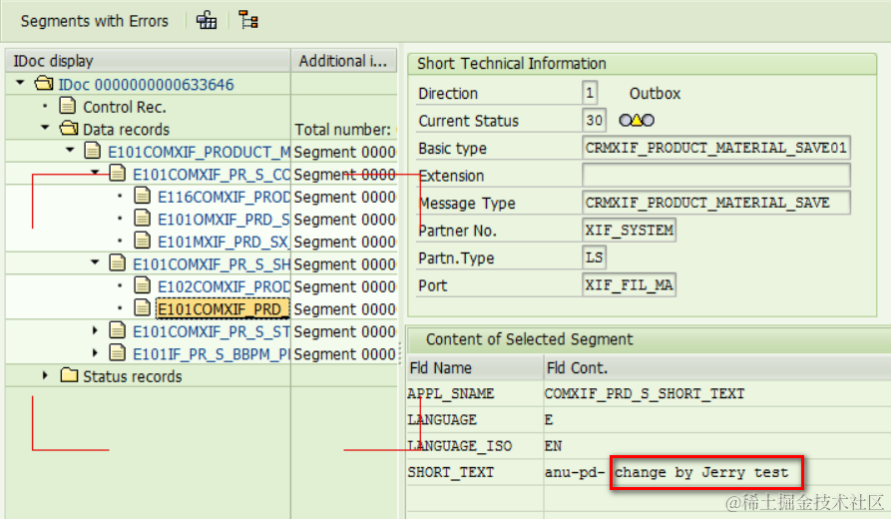This screenshot has height=519, width=891.
Task: Select the E101OMXIF_PRD_S segment
Action: pos(223,220)
